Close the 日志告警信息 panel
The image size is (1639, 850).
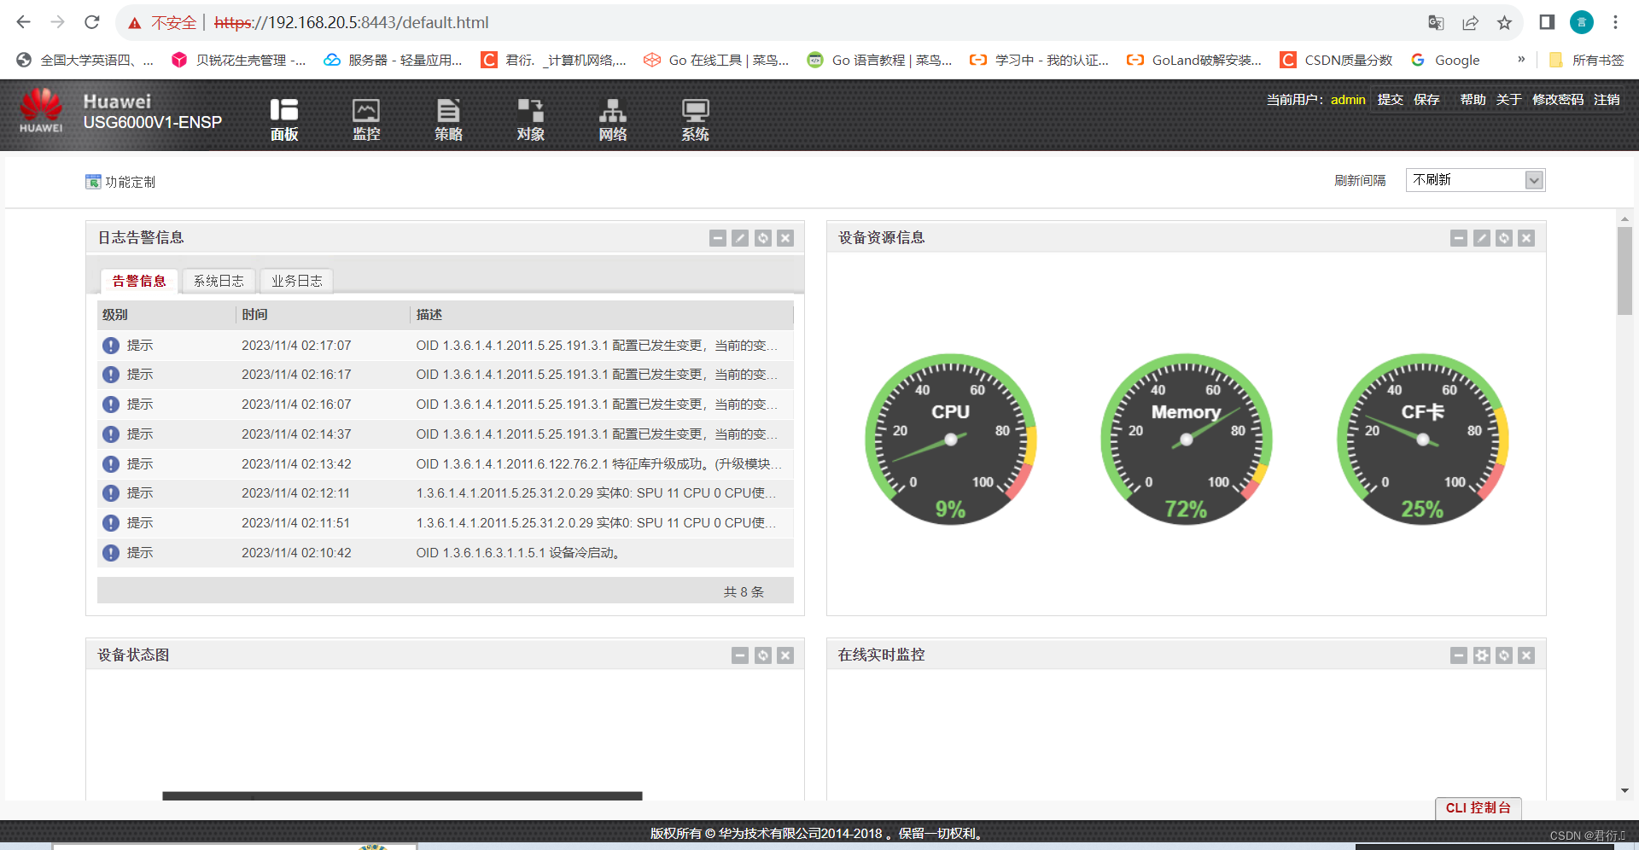pos(785,238)
